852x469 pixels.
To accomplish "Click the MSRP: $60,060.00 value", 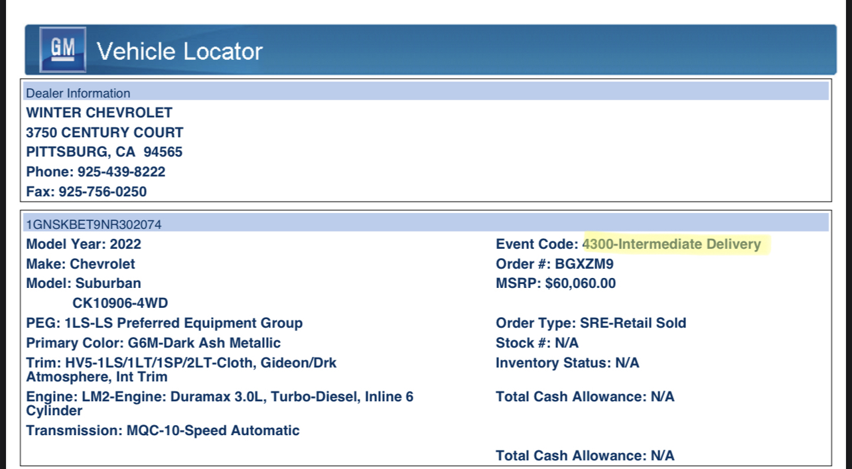I will [x=581, y=283].
